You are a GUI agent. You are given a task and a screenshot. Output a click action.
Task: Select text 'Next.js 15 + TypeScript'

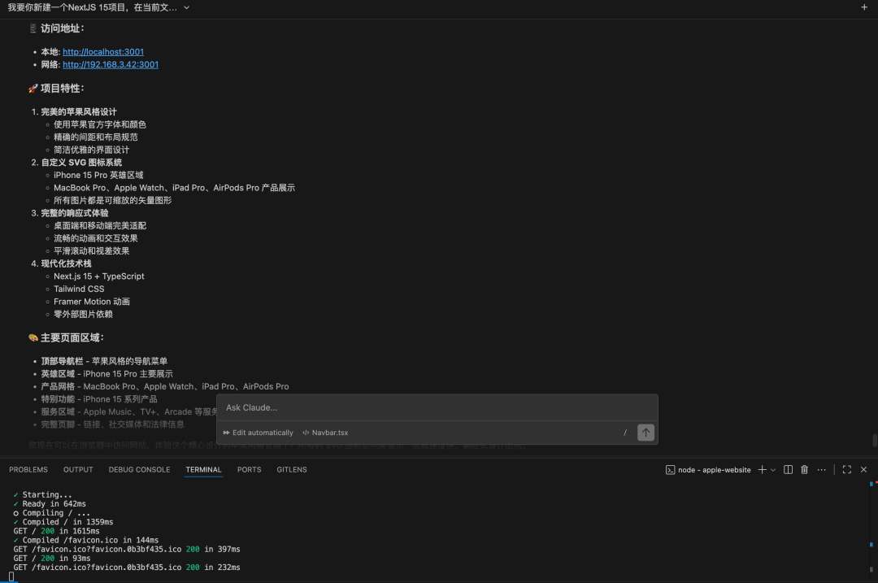pos(98,276)
